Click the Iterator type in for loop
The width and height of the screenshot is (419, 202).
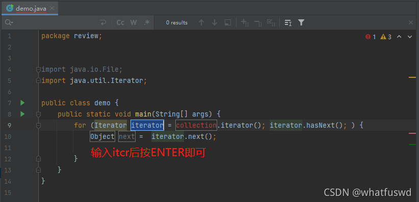(x=111, y=125)
